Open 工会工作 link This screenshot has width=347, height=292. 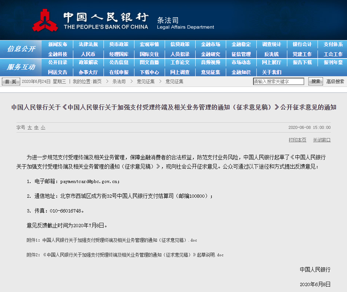pyautogui.click(x=333, y=54)
